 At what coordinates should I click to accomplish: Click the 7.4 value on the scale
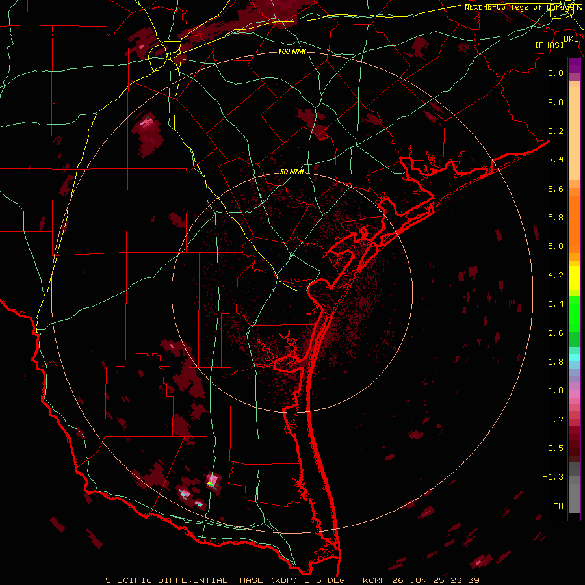coord(556,160)
